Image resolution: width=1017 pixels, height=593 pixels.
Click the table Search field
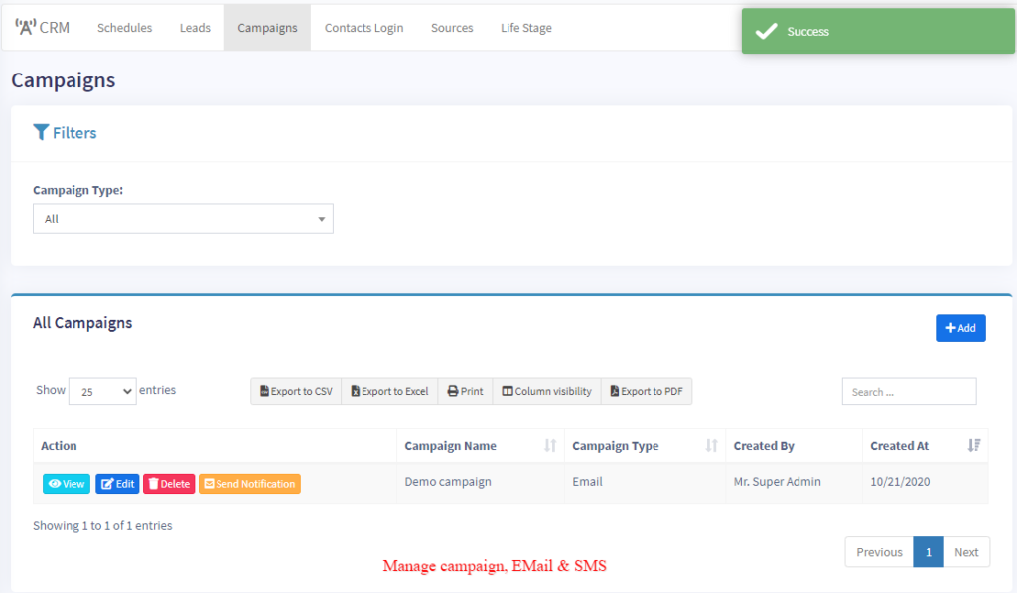[x=909, y=392]
